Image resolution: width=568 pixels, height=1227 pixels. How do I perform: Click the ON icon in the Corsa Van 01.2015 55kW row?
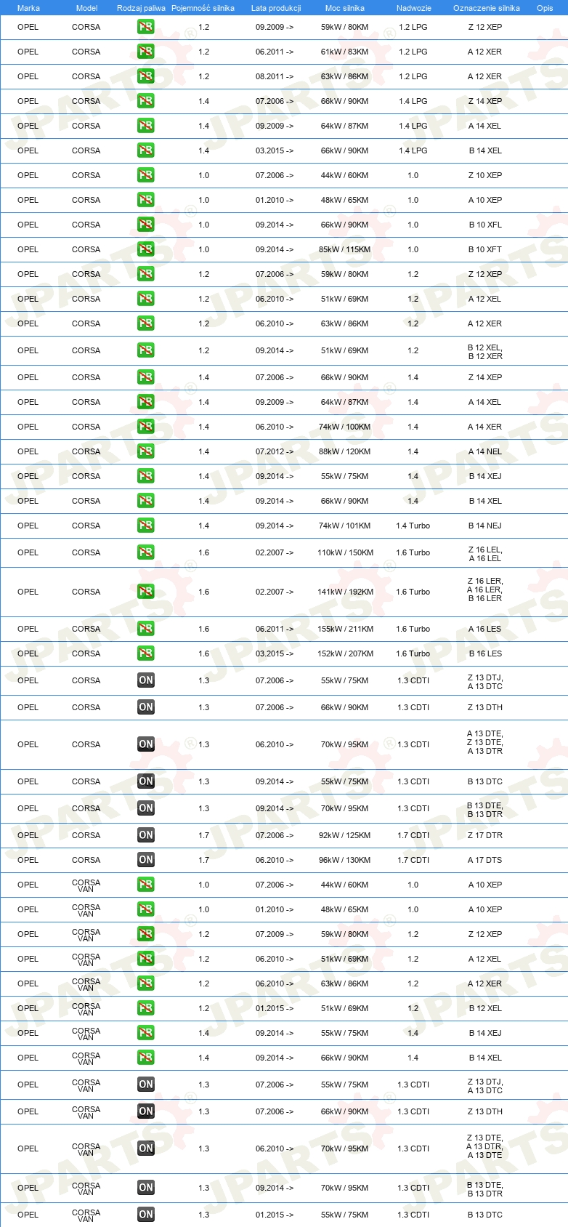[x=146, y=1215]
